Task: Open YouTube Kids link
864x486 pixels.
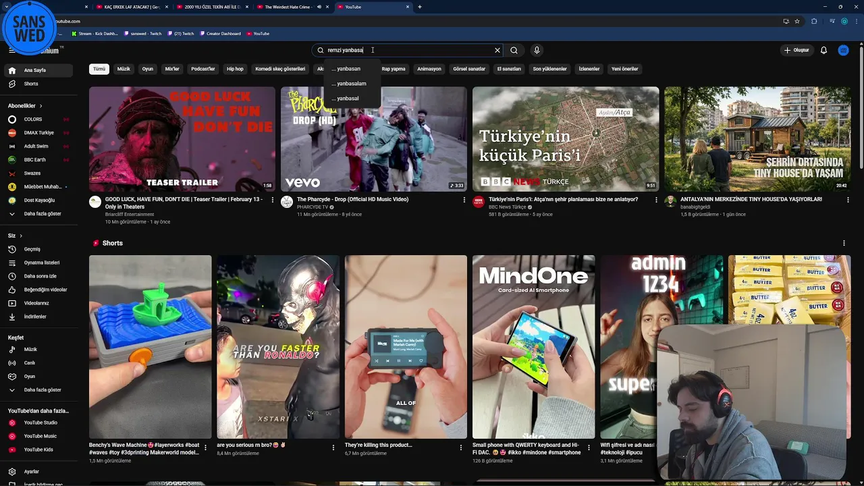Action: pyautogui.click(x=39, y=450)
